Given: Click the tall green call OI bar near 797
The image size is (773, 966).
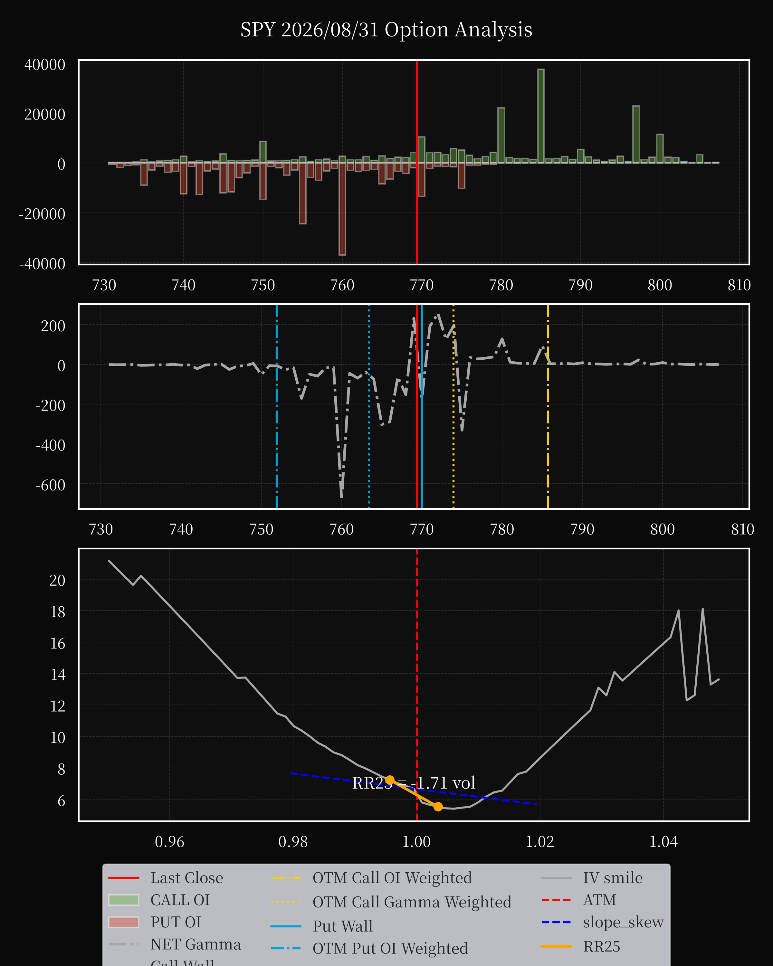Looking at the screenshot, I should point(636,134).
